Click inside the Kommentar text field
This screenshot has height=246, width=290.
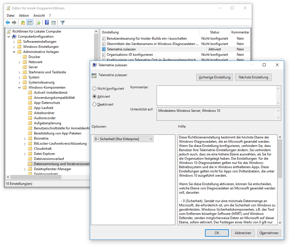[216, 96]
